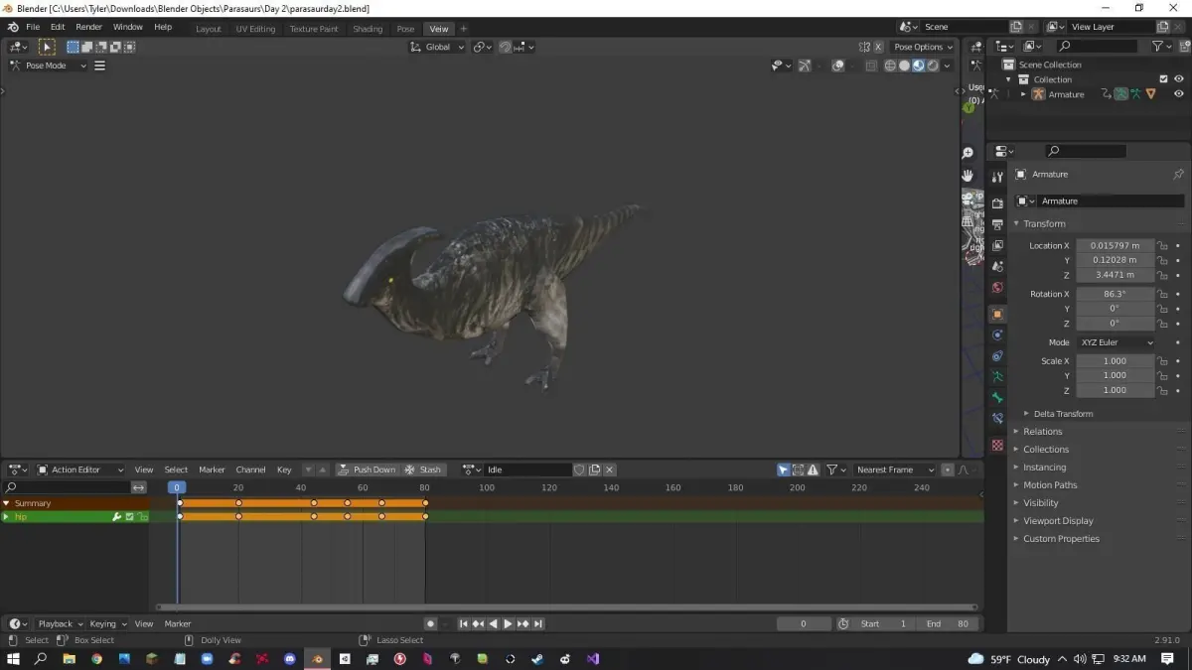Hide Collection with eye icon

(1179, 79)
